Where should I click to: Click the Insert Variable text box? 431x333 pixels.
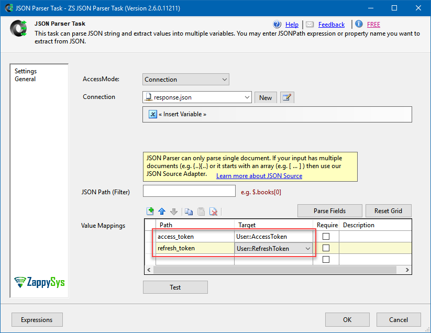277,114
